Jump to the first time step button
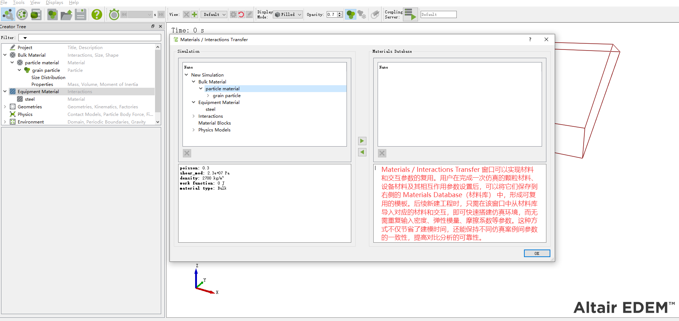Image resolution: width=679 pixels, height=321 pixels. [x=124, y=14]
